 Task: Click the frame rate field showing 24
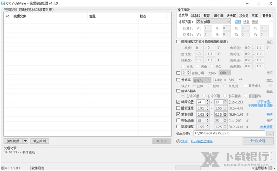201,102
